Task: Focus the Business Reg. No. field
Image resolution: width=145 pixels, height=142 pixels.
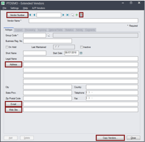Action: [47, 41]
